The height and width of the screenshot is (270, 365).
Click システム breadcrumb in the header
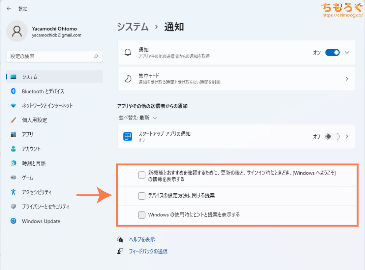[x=133, y=27]
